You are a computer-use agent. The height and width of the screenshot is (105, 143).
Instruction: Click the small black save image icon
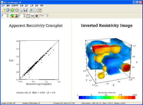36,16
